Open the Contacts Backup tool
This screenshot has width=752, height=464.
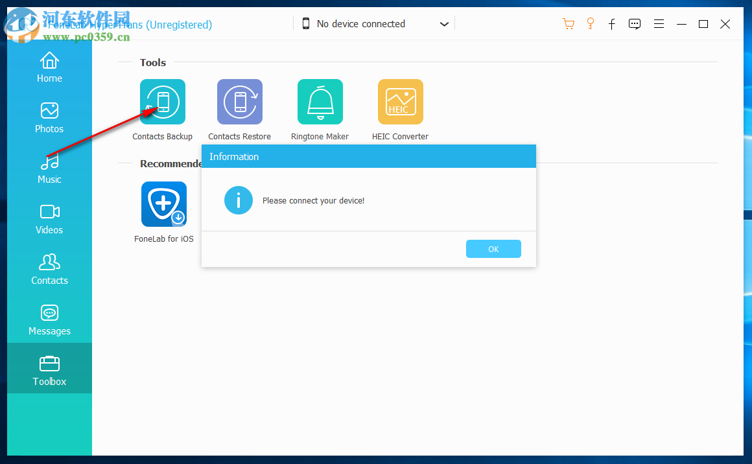(x=162, y=102)
